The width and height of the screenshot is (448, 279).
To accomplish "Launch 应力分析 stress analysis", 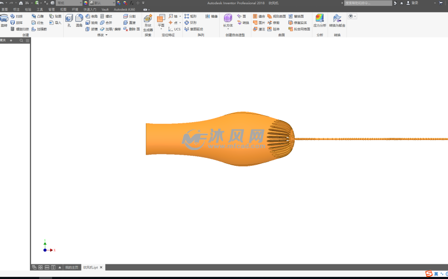I will coord(319,21).
